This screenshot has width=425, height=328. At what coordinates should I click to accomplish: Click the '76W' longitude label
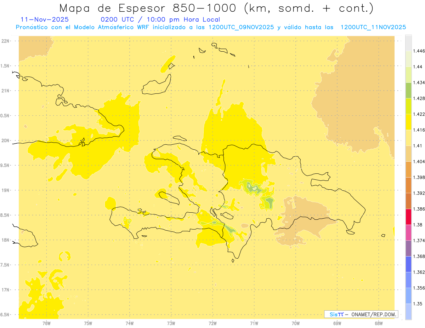[x=46, y=323]
